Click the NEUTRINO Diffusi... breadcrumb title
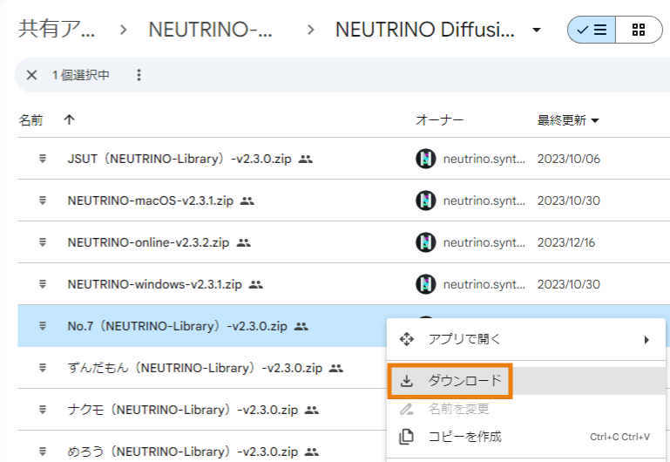Image resolution: width=670 pixels, height=462 pixels. click(424, 30)
